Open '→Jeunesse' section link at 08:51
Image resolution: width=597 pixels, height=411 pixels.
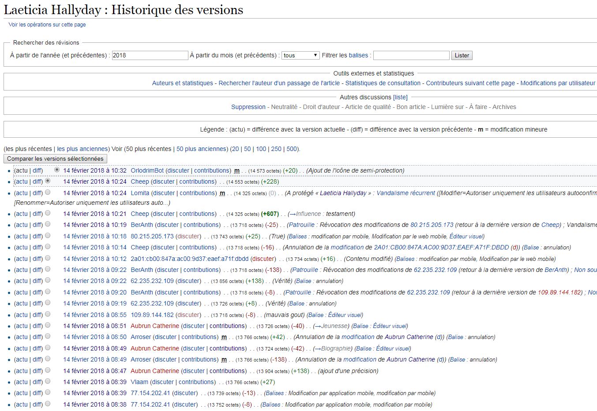331,326
